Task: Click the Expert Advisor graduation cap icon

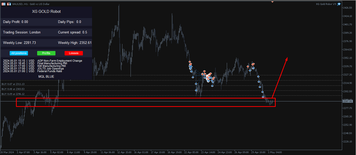Action: point(339,4)
